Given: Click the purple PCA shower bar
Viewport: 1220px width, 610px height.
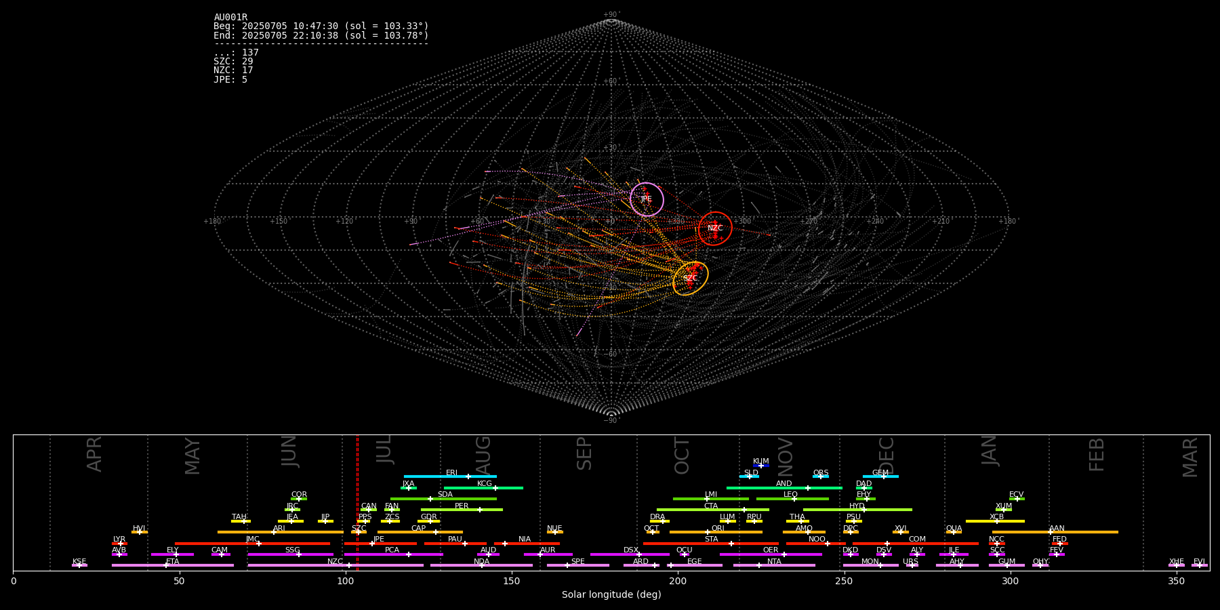Looking at the screenshot, I should coord(394,554).
